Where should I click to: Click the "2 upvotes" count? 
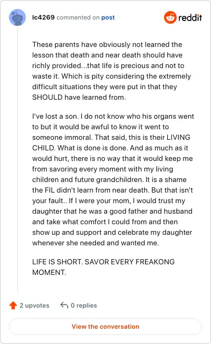click(34, 305)
